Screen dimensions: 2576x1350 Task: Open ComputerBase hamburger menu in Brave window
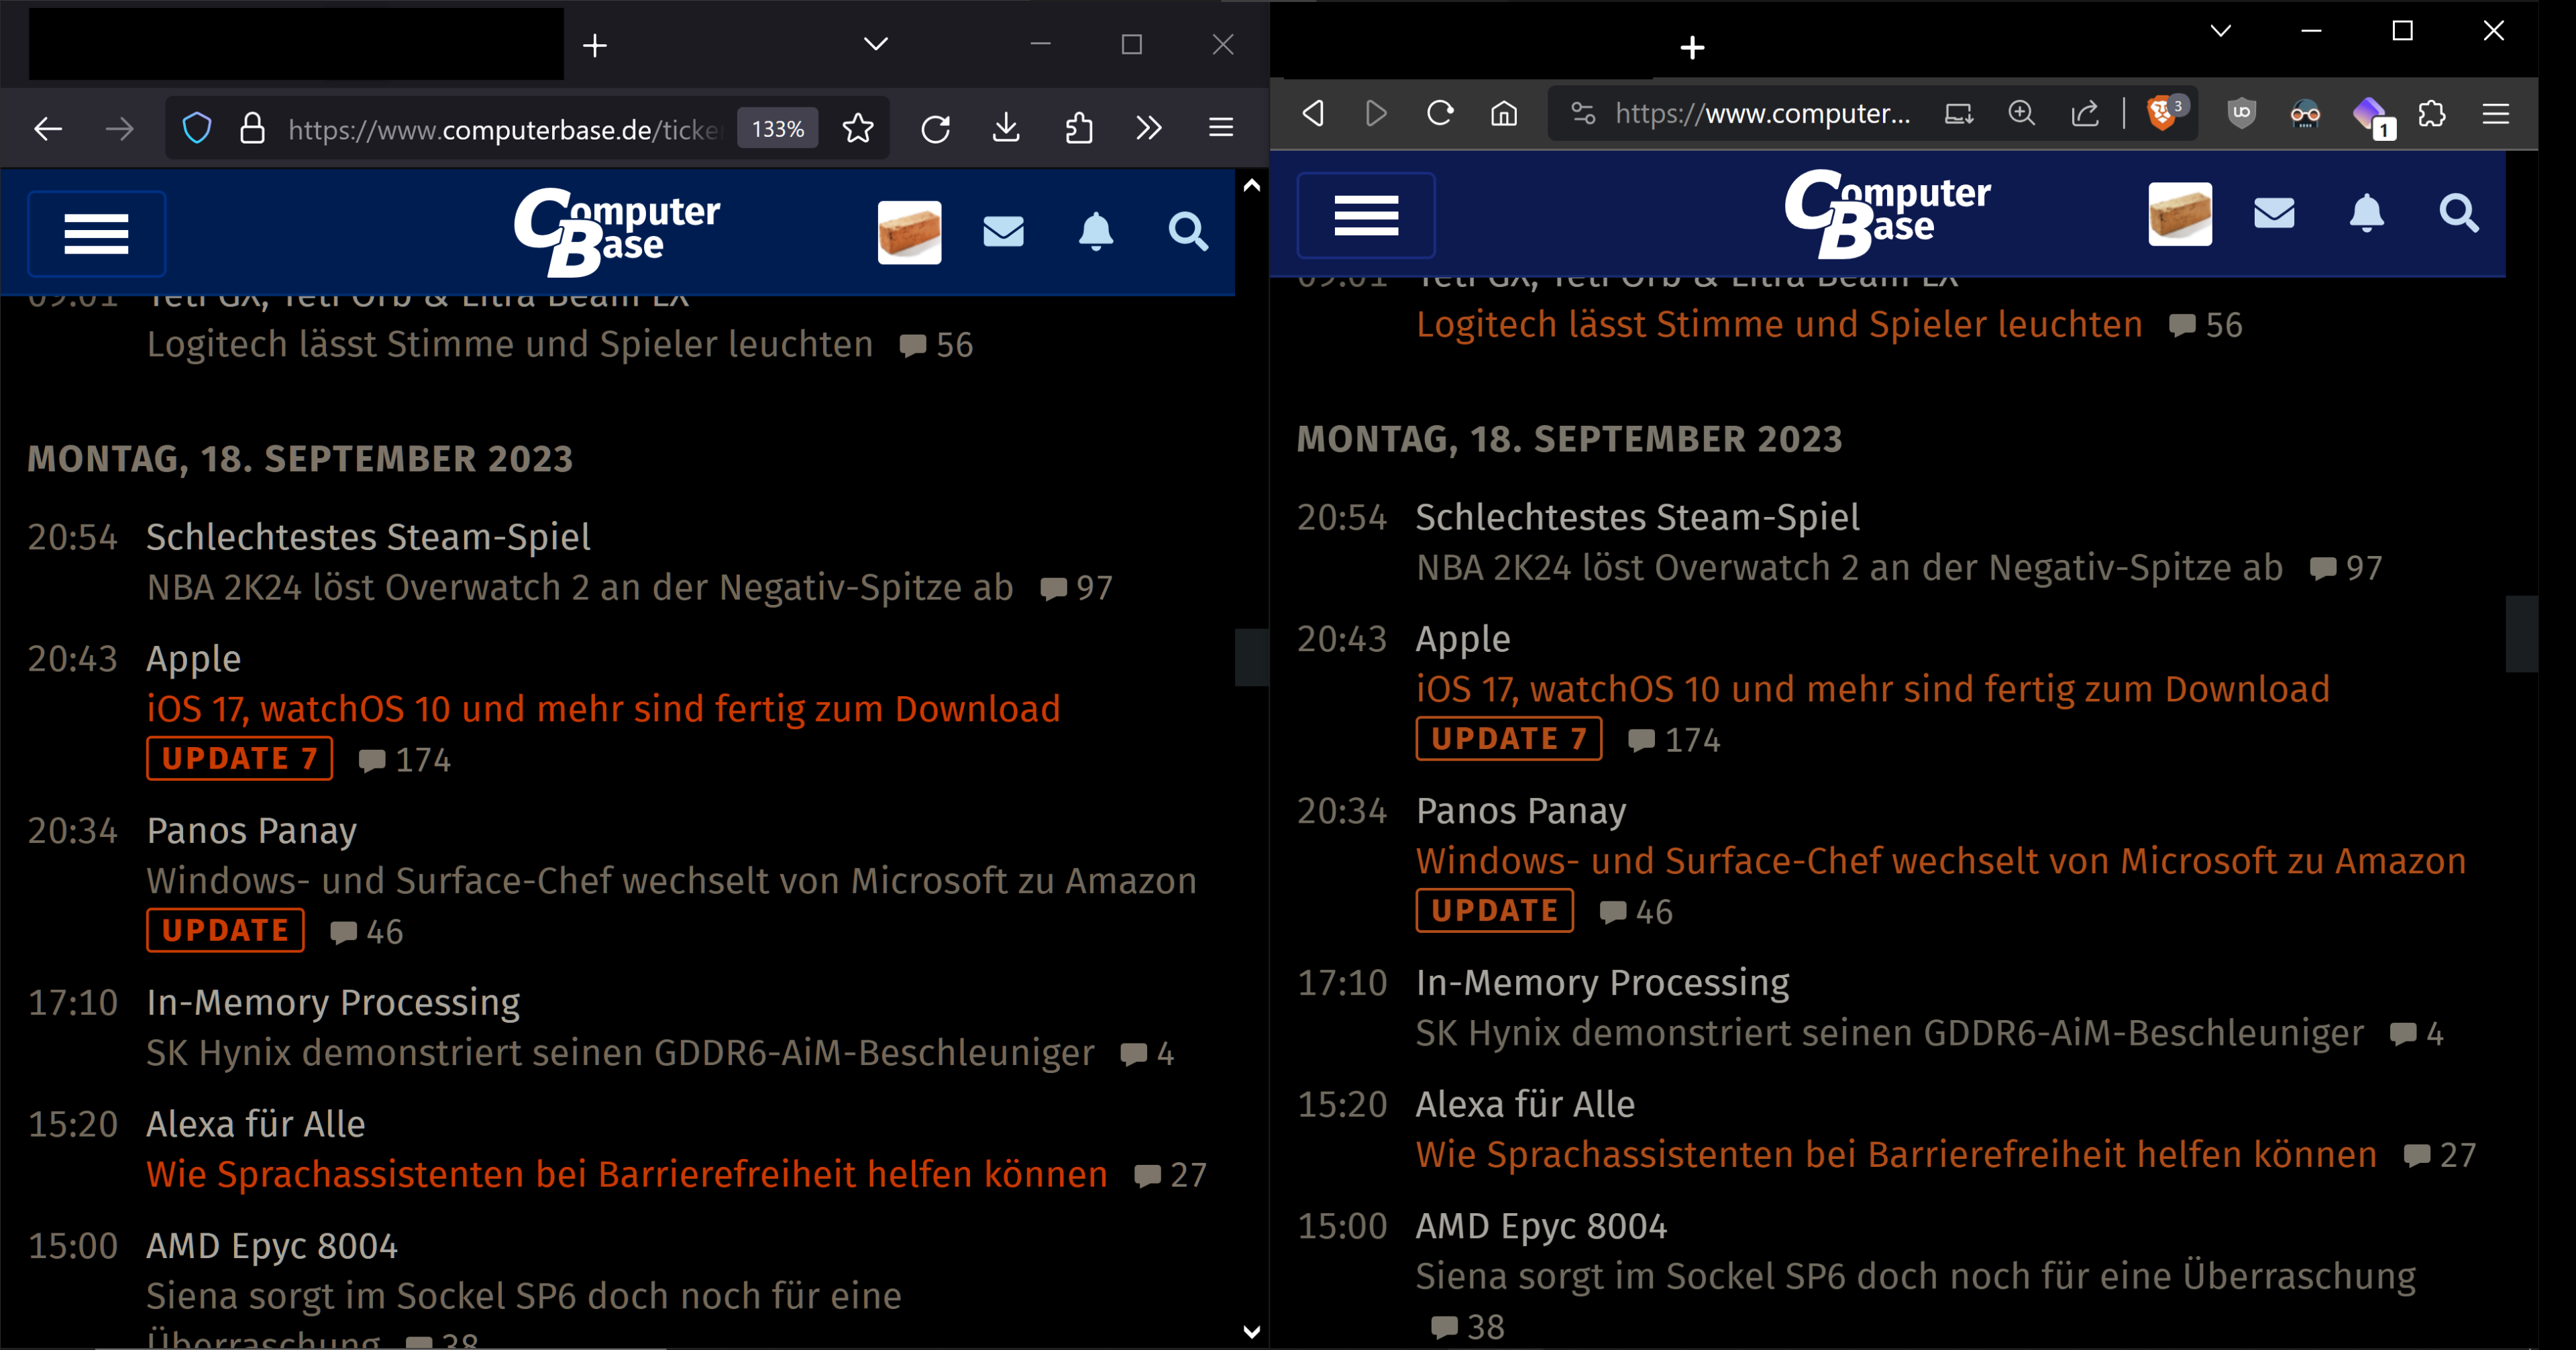tap(1366, 215)
